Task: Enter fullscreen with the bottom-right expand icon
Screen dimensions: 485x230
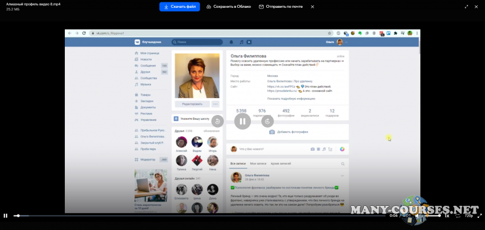Action: (480, 216)
